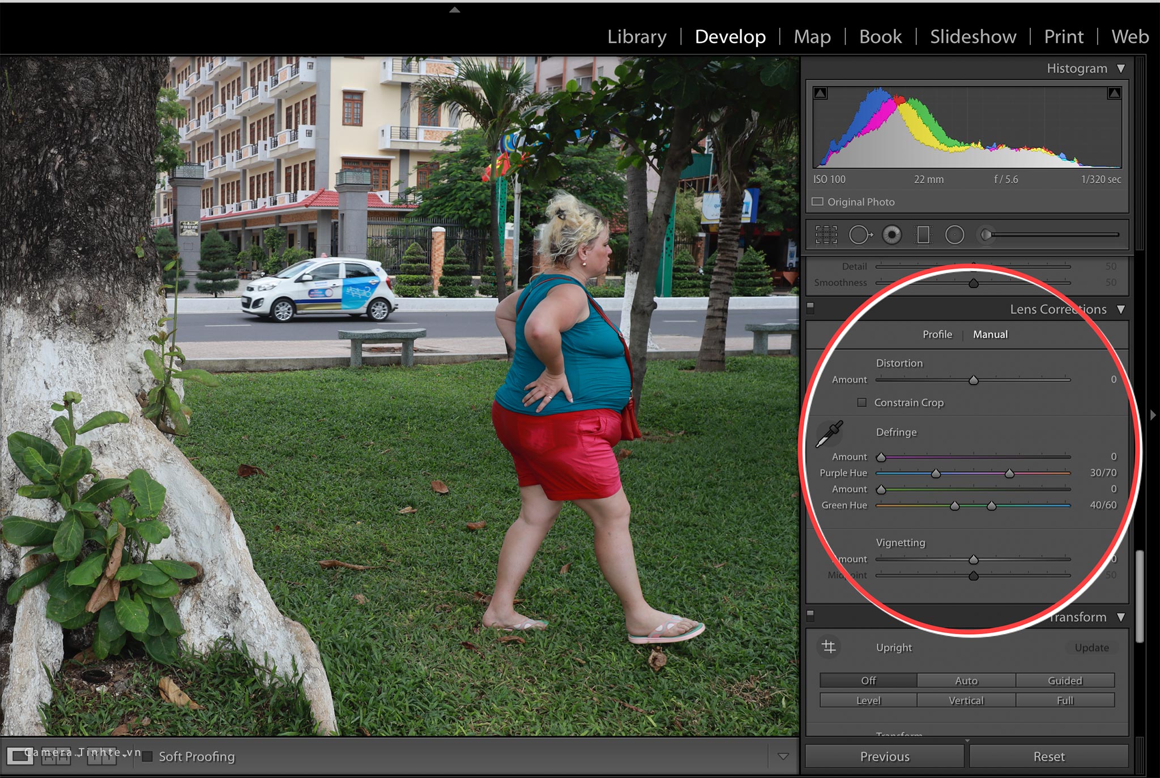This screenshot has height=778, width=1160.
Task: Select the Crop Overlay tool
Action: pos(826,234)
